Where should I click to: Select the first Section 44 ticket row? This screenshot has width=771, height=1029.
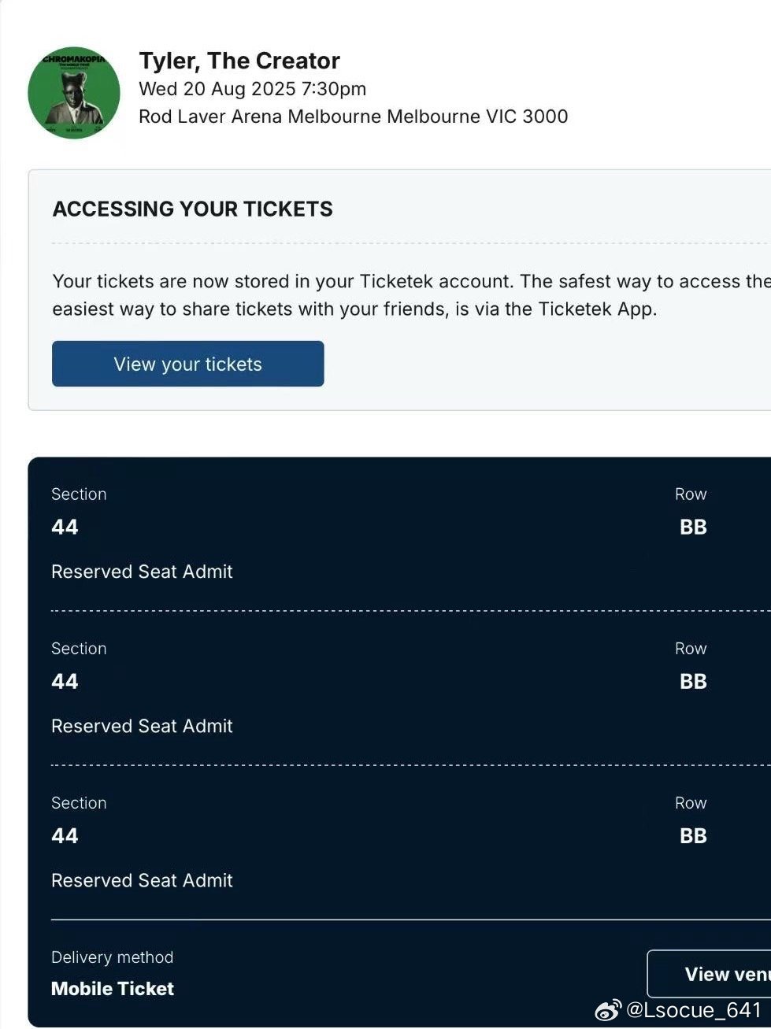pos(399,534)
